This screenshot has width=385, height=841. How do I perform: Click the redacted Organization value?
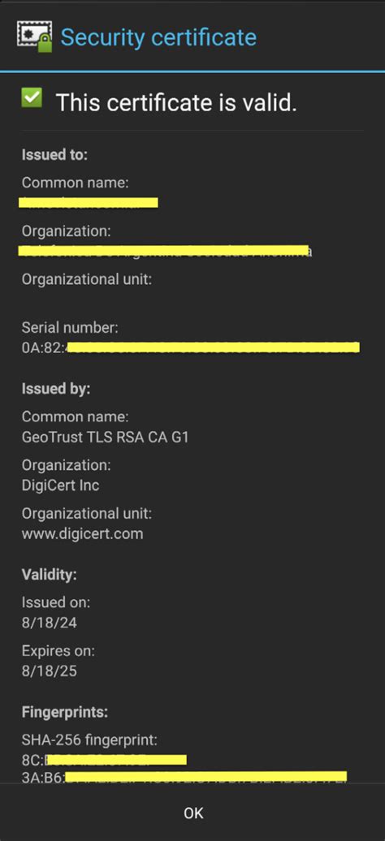click(x=166, y=251)
